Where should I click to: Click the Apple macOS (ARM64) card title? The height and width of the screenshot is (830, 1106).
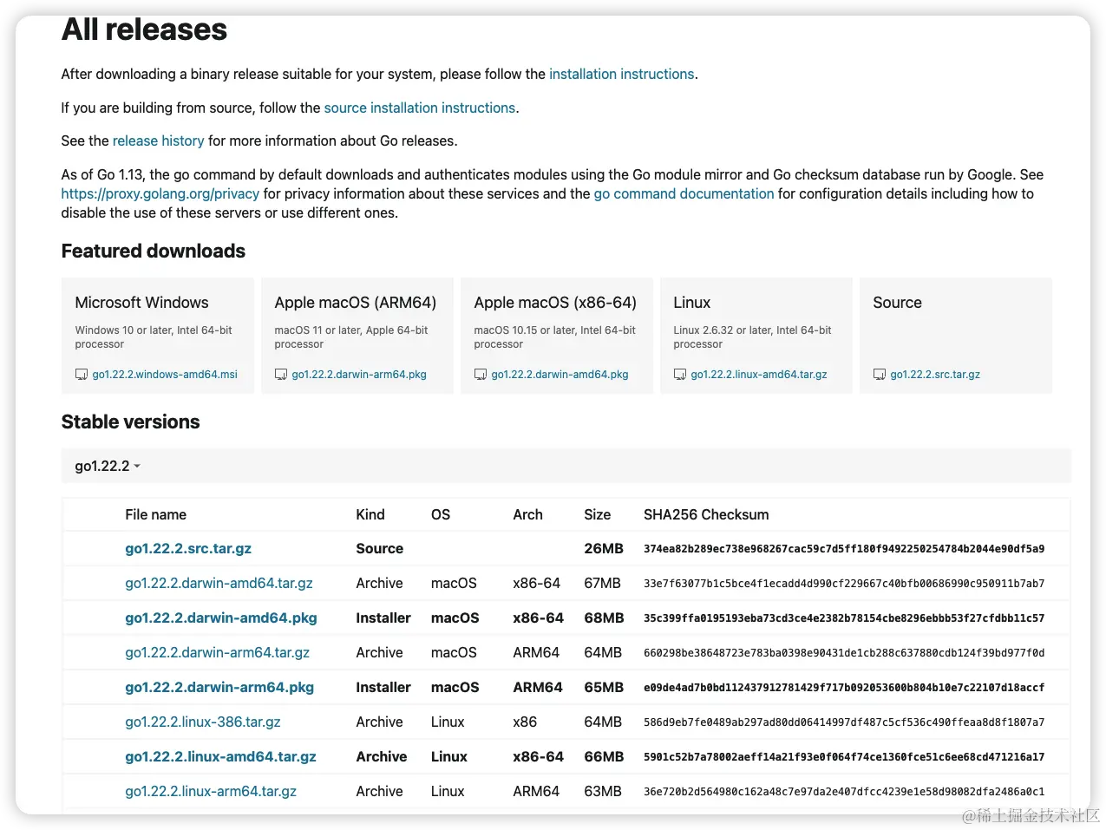tap(355, 303)
